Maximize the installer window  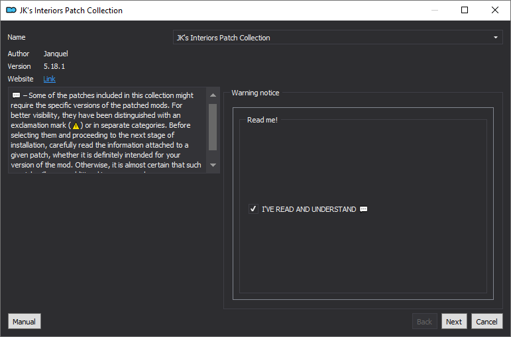pos(465,10)
